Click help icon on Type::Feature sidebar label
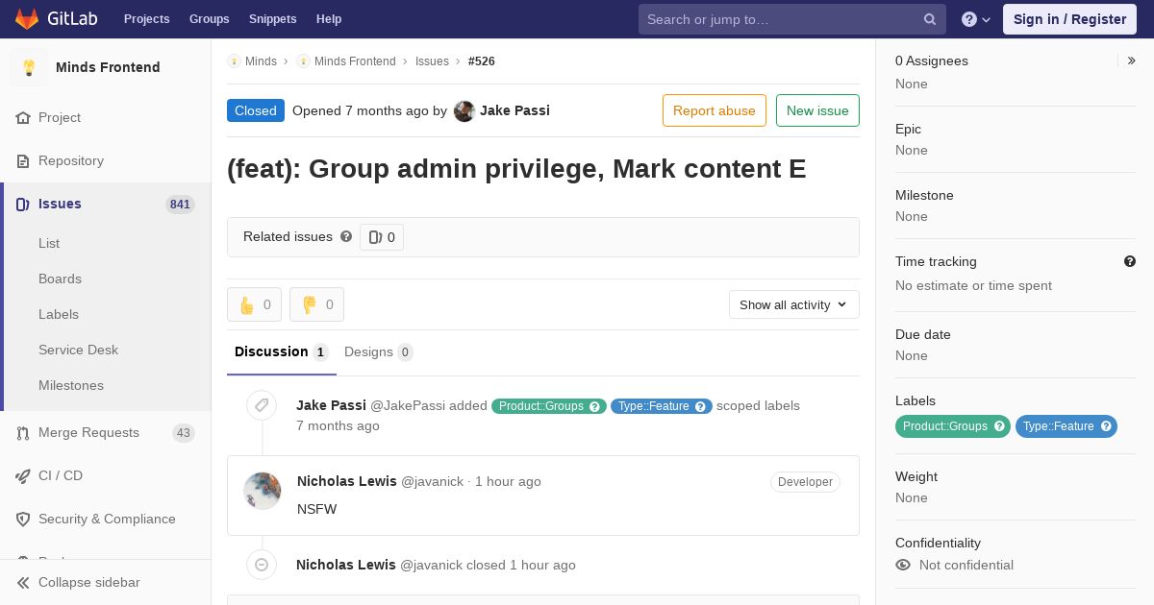This screenshot has height=605, width=1154. [1106, 426]
